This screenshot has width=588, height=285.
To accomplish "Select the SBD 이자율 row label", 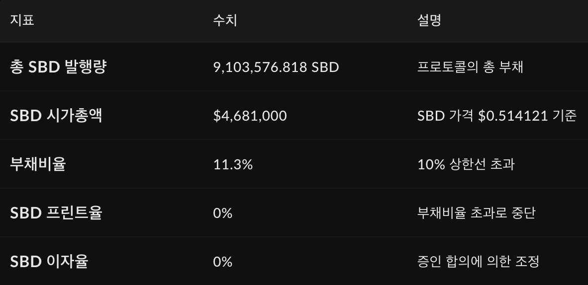I will coord(49,261).
